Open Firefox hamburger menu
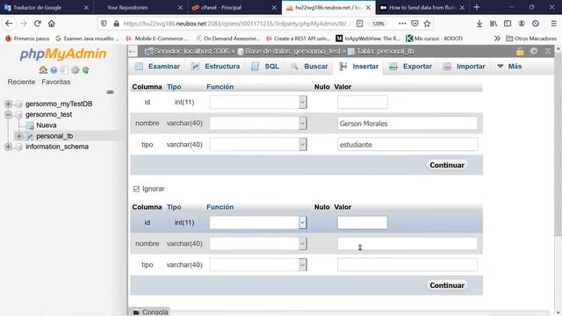 554,24
